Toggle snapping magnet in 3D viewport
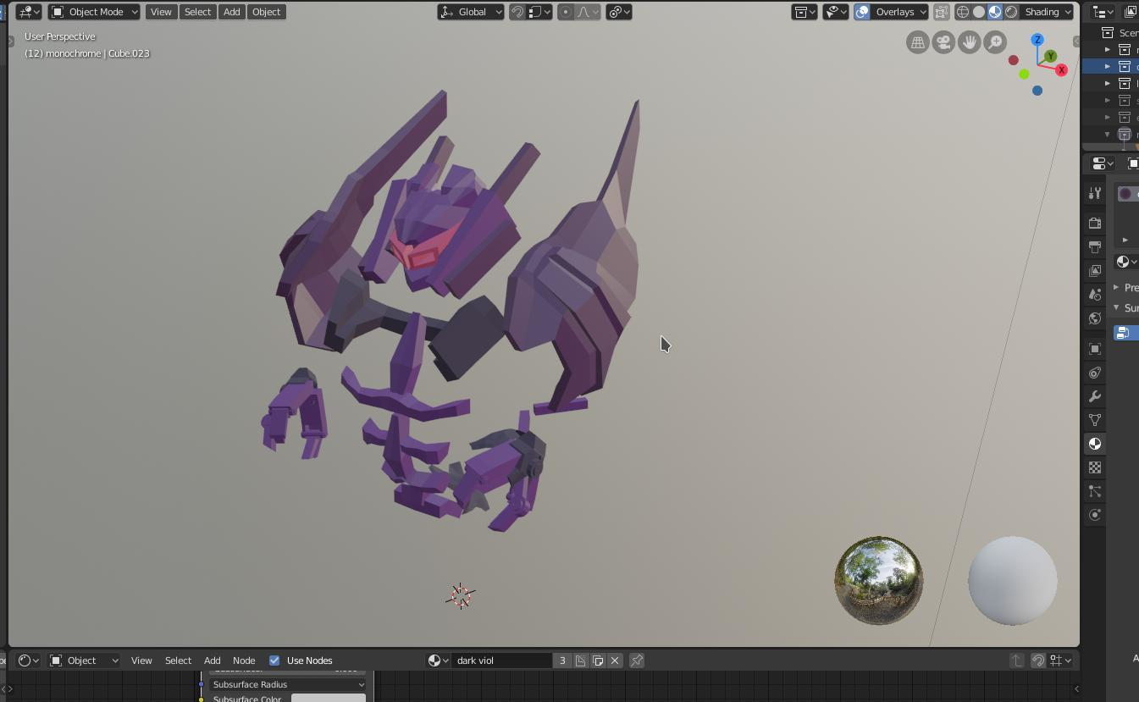This screenshot has height=702, width=1139. (517, 12)
